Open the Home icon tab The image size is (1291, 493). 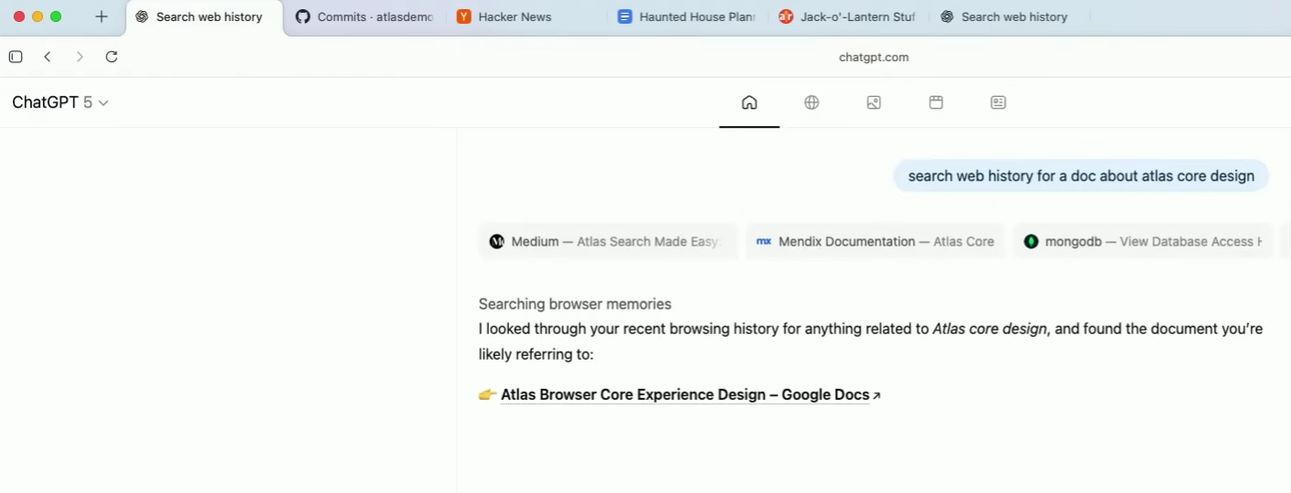pos(749,102)
